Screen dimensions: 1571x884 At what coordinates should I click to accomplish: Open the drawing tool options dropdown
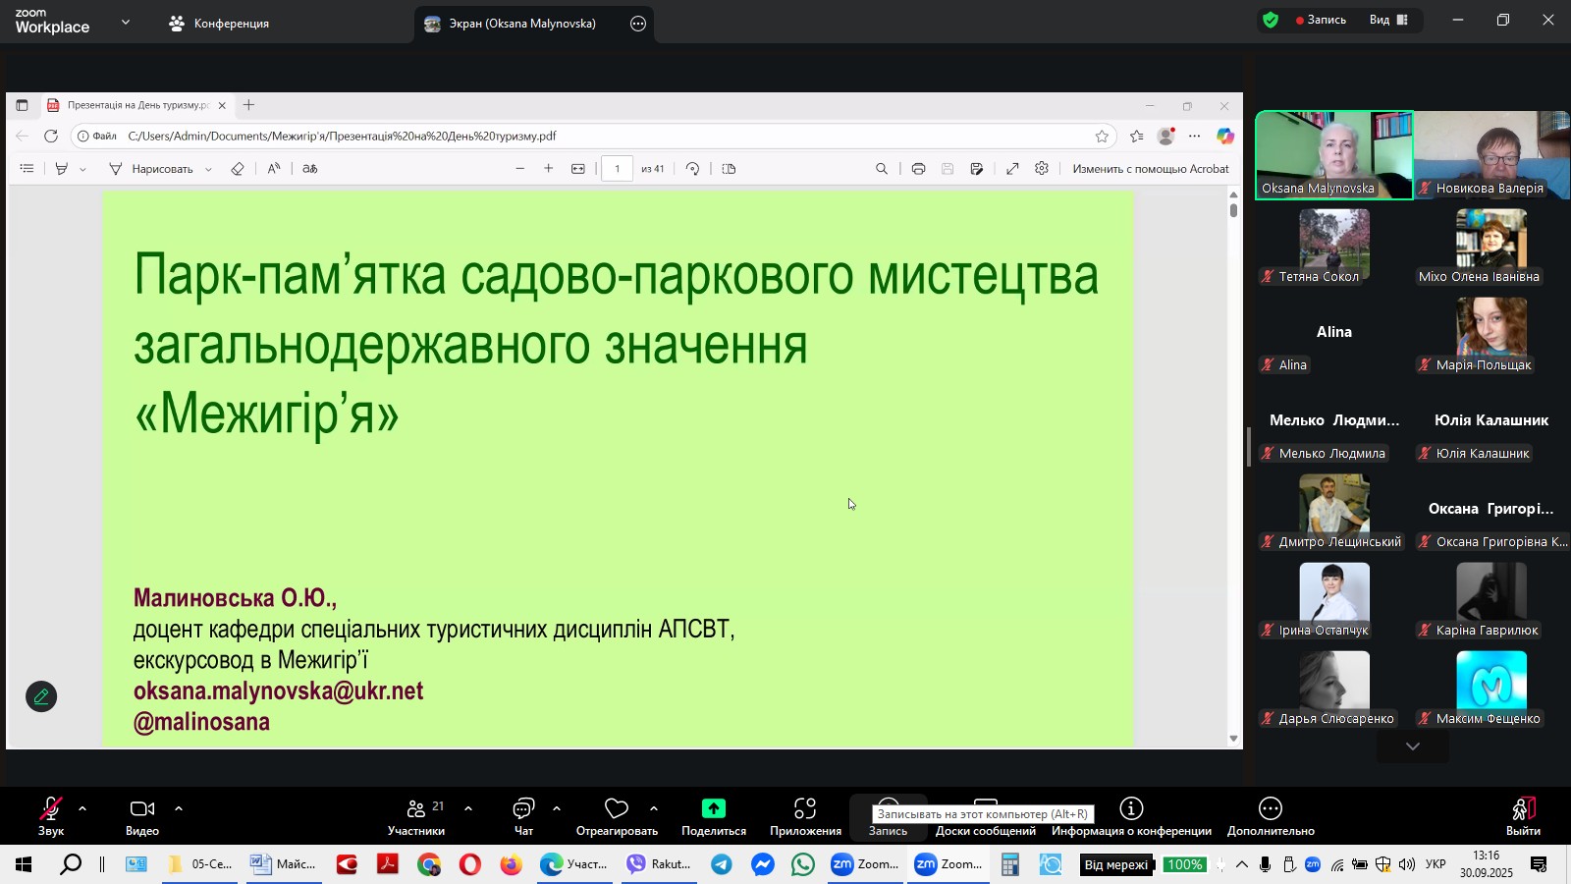point(207,168)
